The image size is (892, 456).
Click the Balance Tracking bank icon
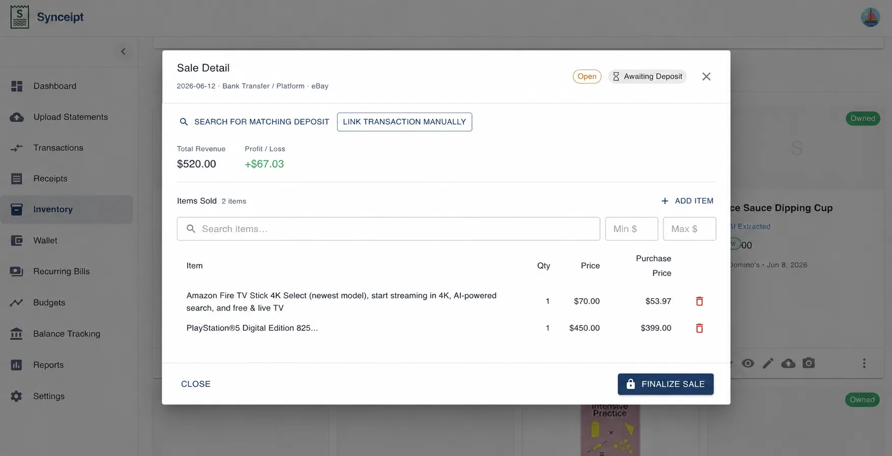pos(16,334)
